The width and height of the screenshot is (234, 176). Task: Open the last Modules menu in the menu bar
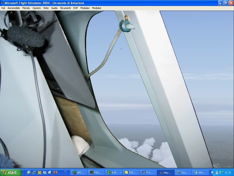97,8
